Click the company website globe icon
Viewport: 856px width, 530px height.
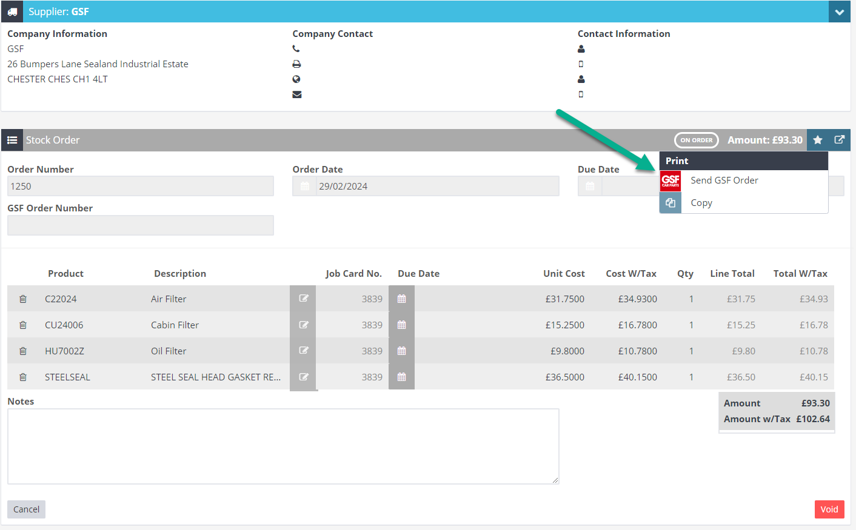click(x=296, y=79)
